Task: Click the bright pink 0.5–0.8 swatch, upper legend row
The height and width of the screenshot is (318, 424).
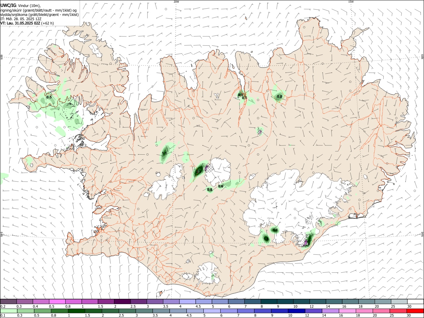Action: (57, 301)
